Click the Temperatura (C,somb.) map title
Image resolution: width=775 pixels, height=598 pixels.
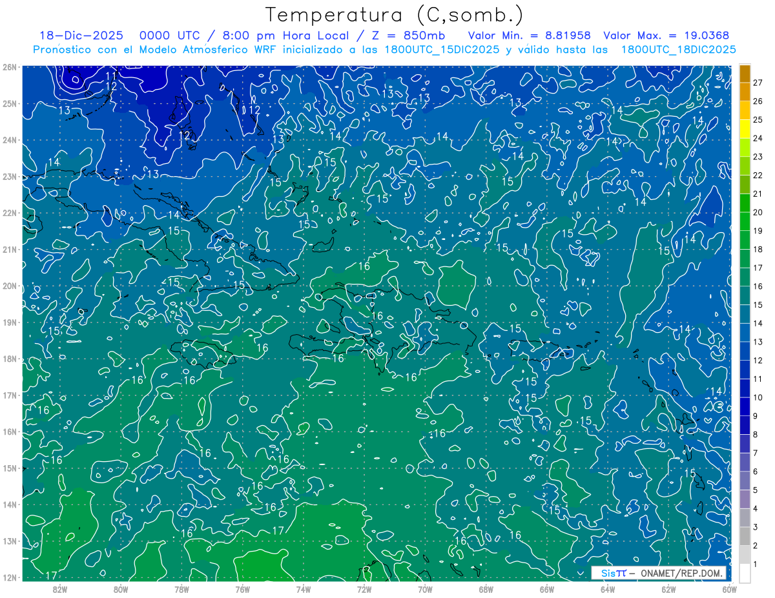click(394, 14)
